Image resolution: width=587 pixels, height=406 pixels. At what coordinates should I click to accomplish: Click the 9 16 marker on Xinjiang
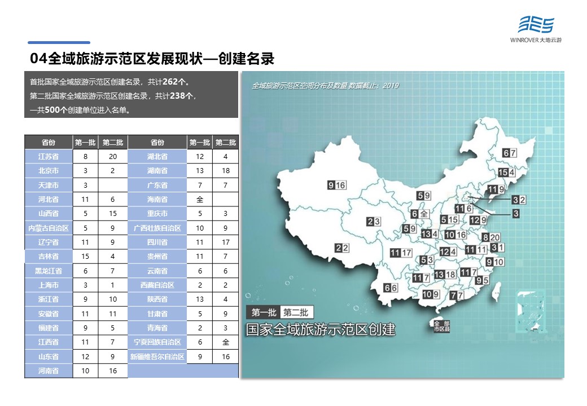pyautogui.click(x=336, y=185)
